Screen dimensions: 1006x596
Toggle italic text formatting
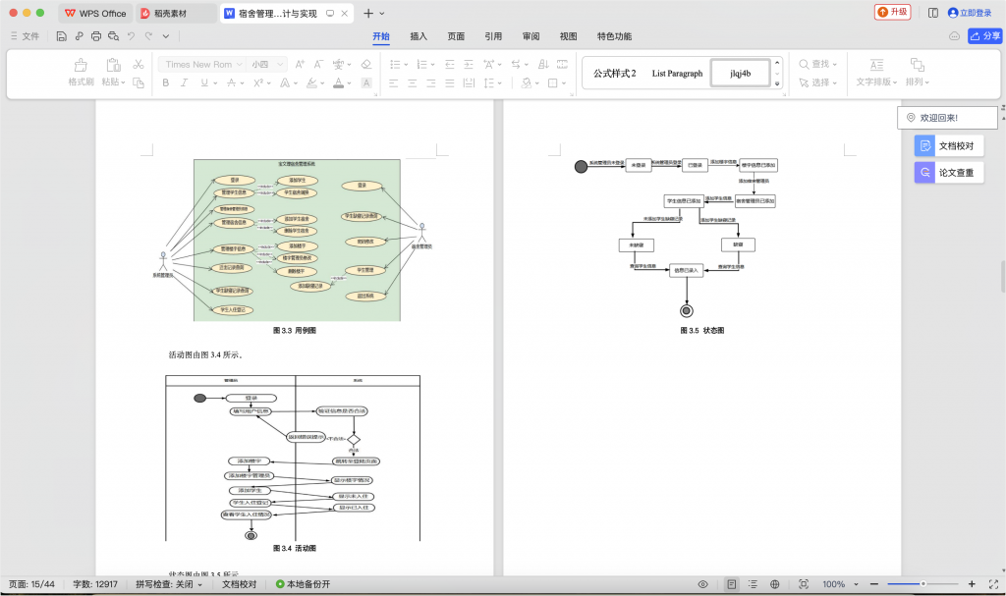click(185, 83)
